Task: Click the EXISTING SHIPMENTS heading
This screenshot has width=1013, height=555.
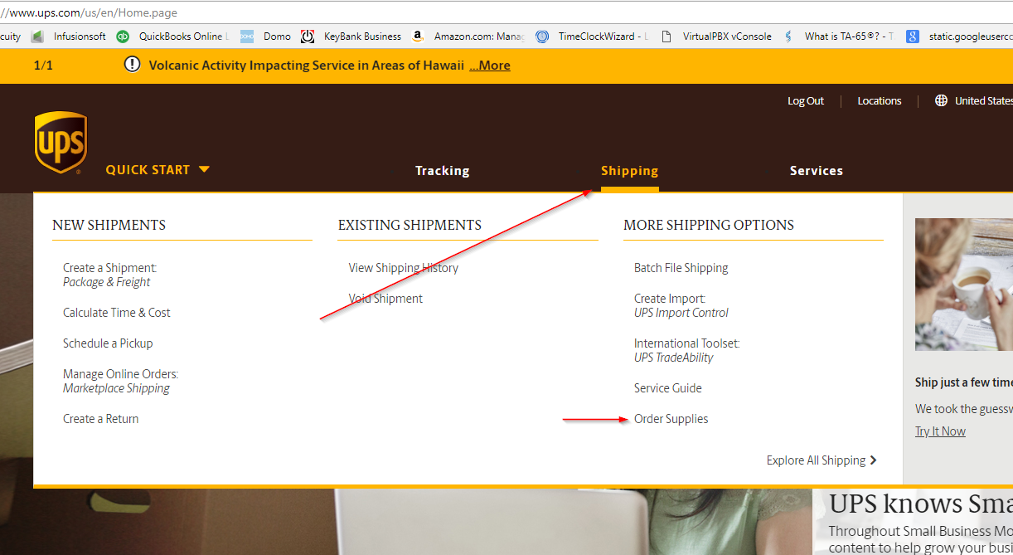Action: tap(410, 225)
